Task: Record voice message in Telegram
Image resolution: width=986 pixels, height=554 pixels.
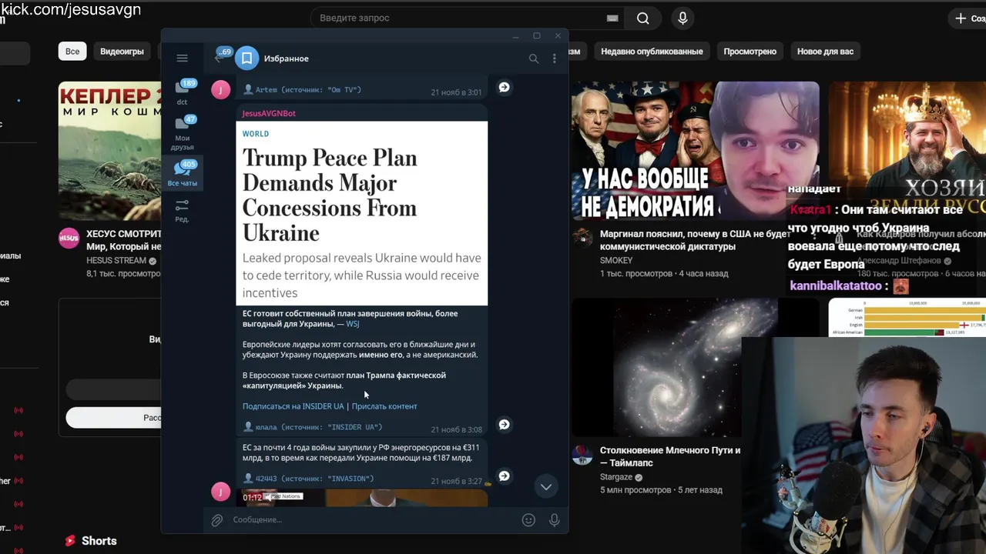Action: click(x=554, y=520)
